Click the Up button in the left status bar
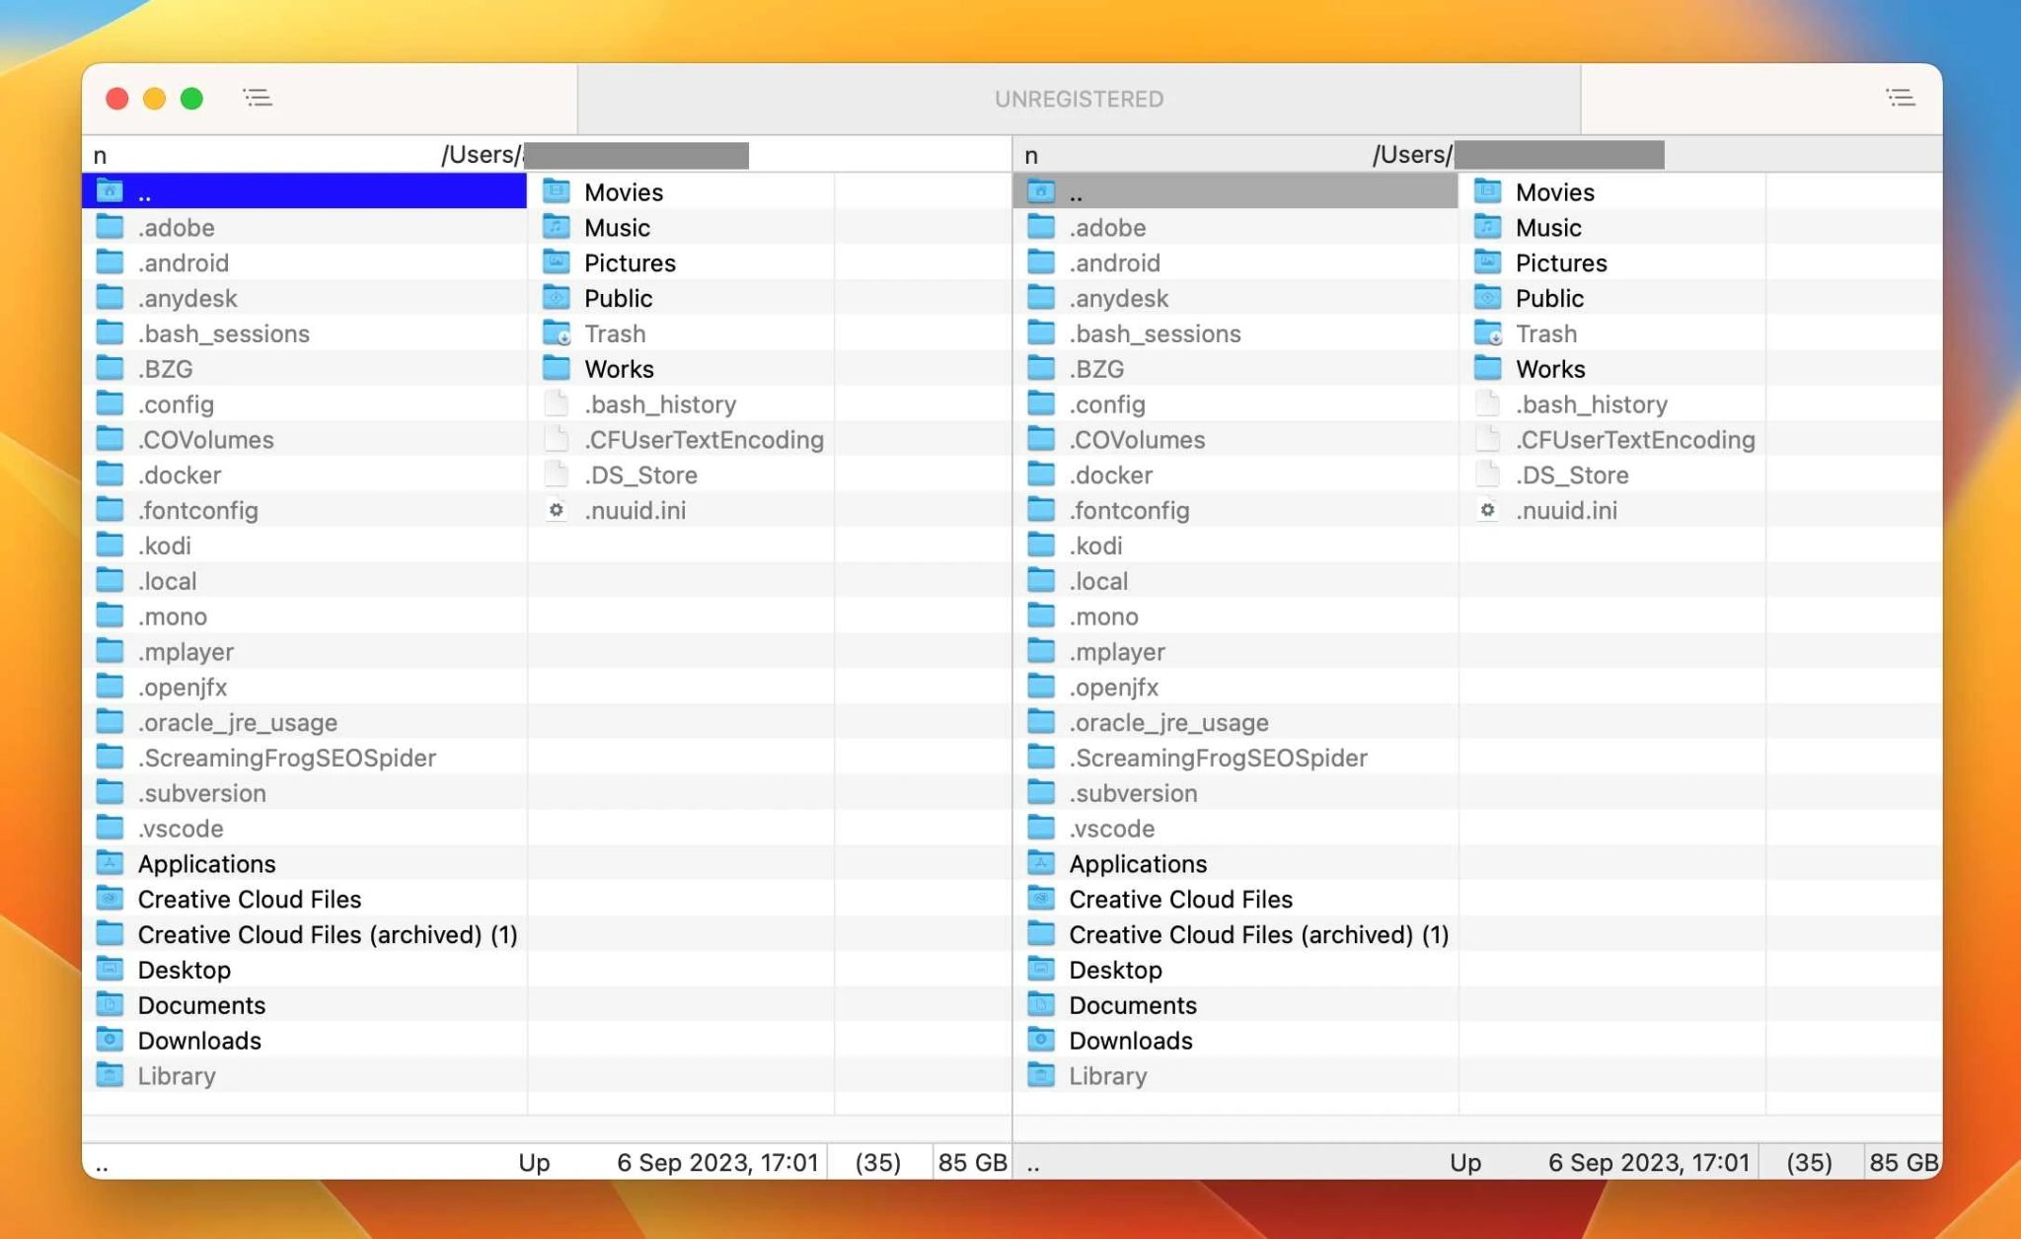Screen dimensions: 2021x1239 point(534,1163)
